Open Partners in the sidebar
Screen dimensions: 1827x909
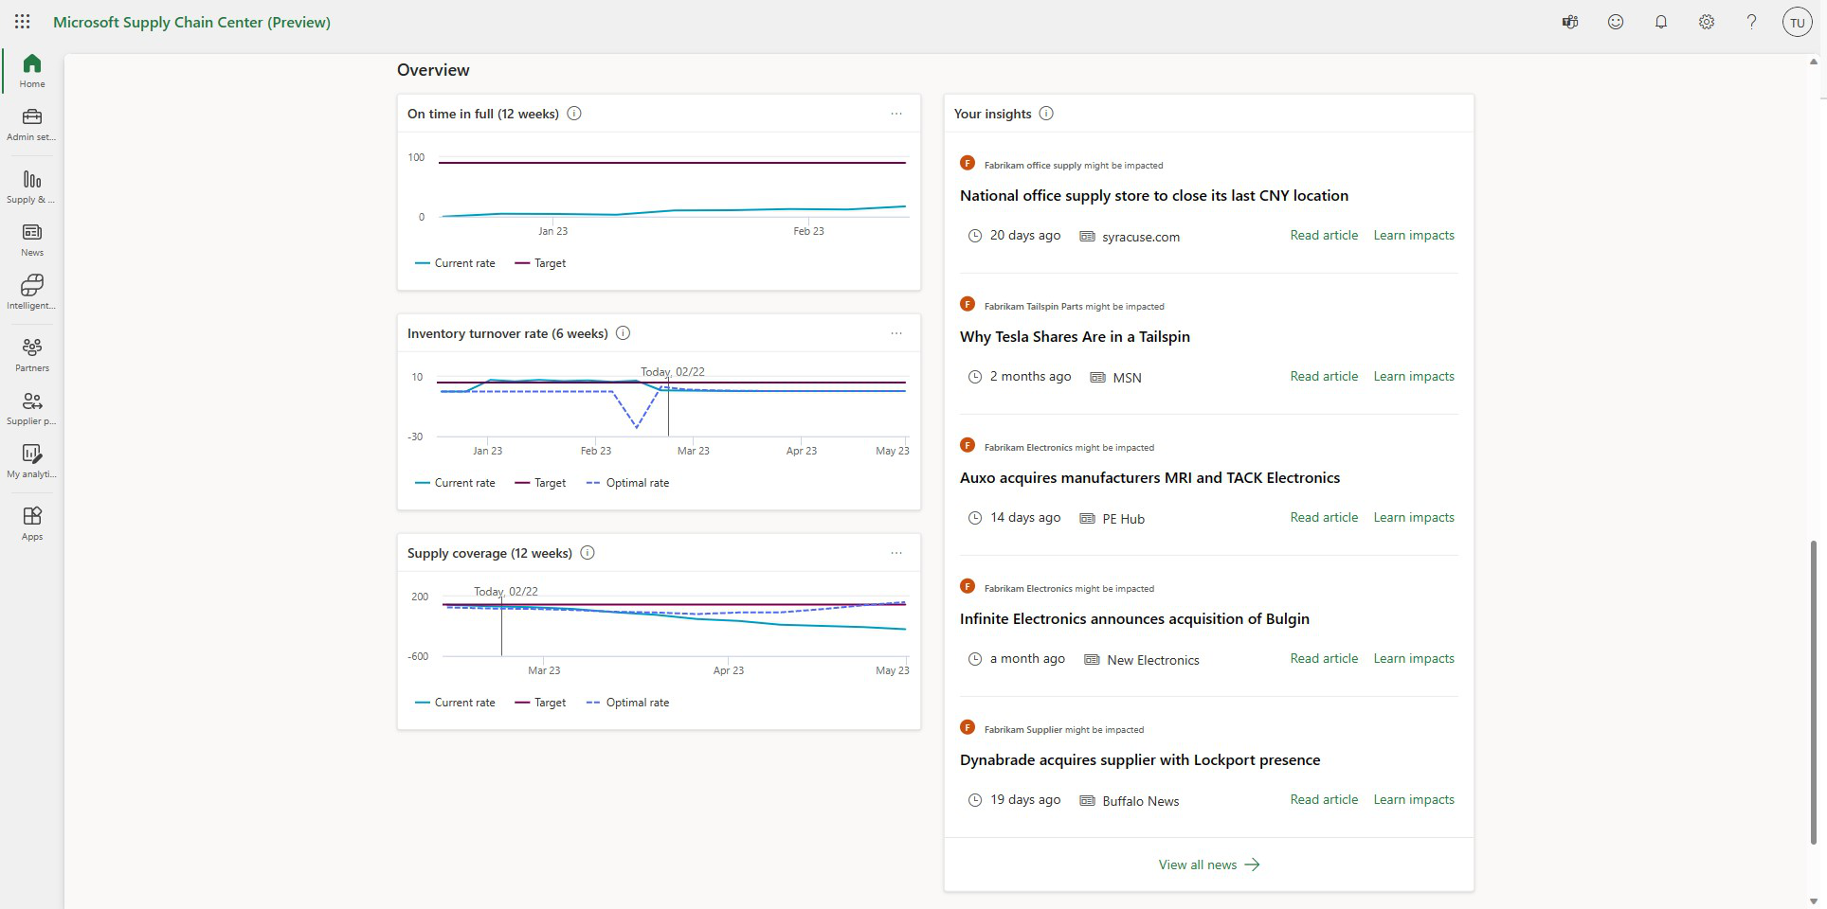pyautogui.click(x=32, y=355)
